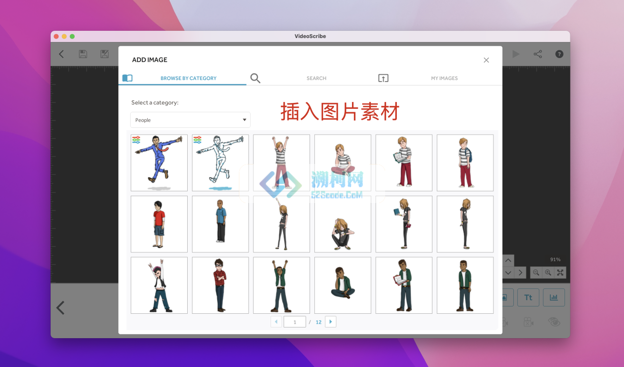Toggle the eye icon at bottom right
This screenshot has height=367, width=624.
tap(553, 322)
